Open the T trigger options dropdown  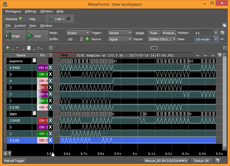click(x=39, y=48)
